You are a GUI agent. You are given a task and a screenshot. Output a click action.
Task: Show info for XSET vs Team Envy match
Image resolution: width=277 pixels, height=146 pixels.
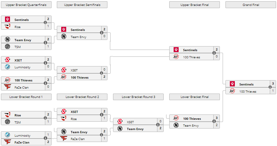158,125
